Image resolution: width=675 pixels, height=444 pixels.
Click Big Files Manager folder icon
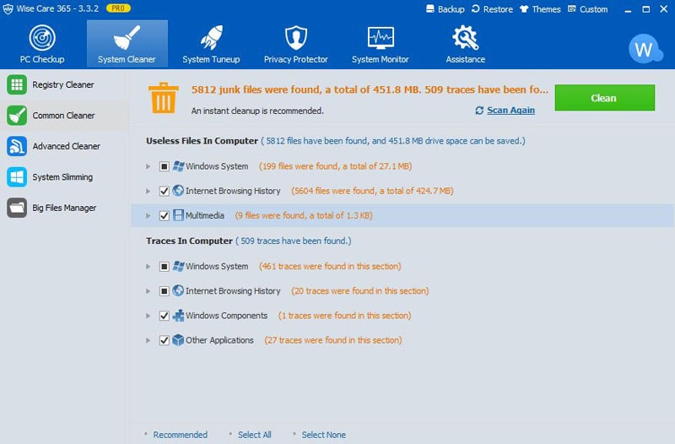click(x=17, y=208)
